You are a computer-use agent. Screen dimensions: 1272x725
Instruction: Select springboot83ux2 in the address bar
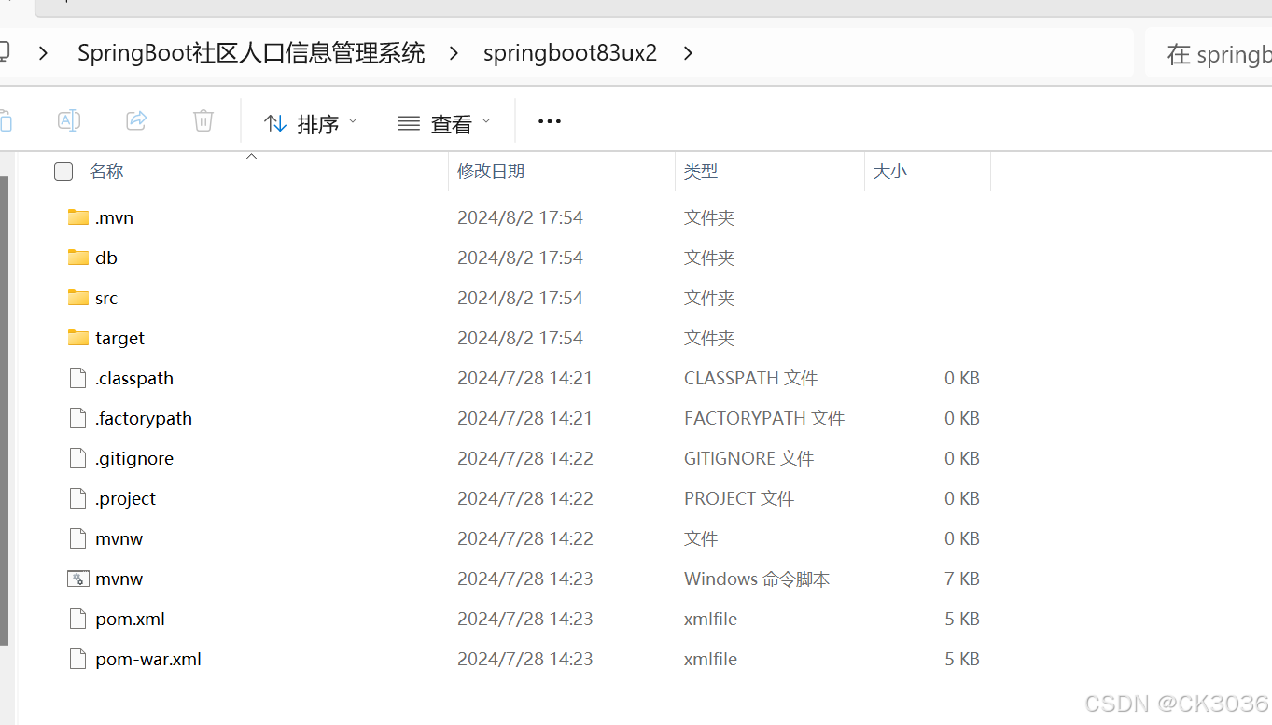[x=569, y=52]
